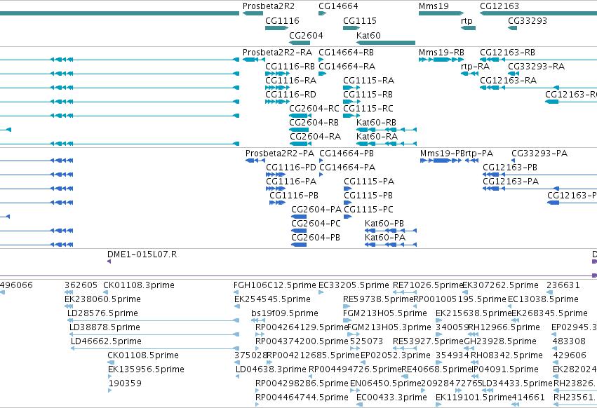This screenshot has width=597, height=408.
Task: Click the CG1116-PB protein label
Action: pyautogui.click(x=293, y=196)
